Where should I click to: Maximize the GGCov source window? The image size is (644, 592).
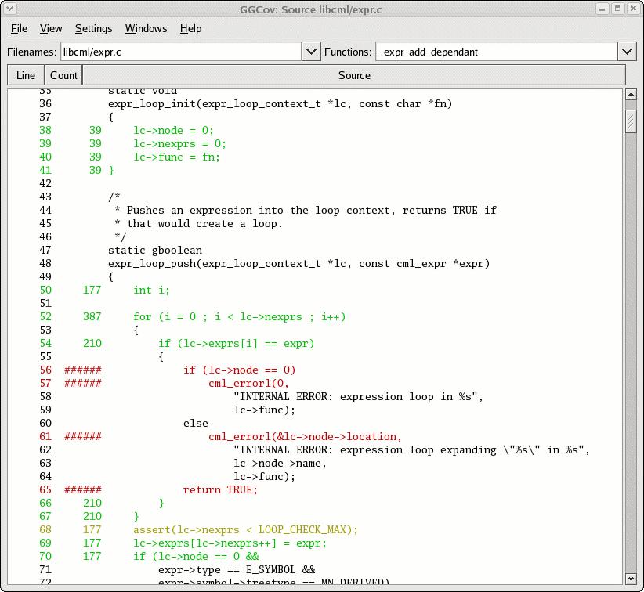tap(617, 9)
